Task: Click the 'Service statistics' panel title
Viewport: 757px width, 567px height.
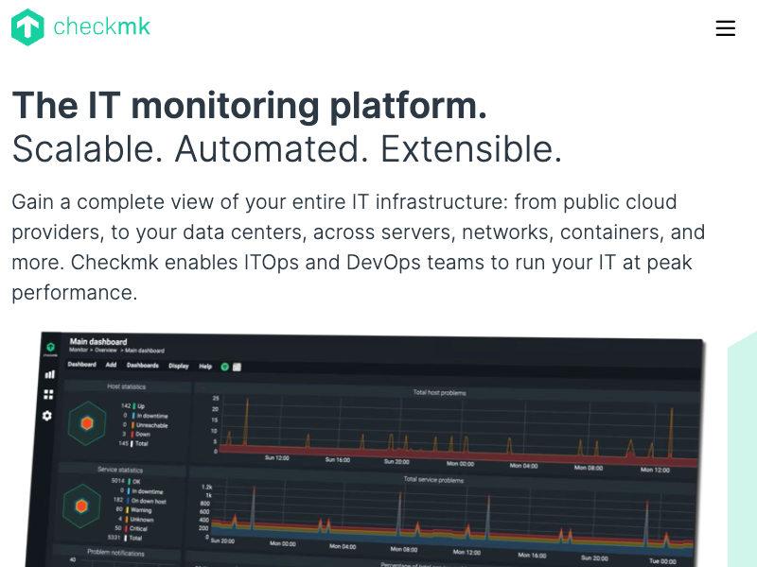Action: click(x=120, y=470)
